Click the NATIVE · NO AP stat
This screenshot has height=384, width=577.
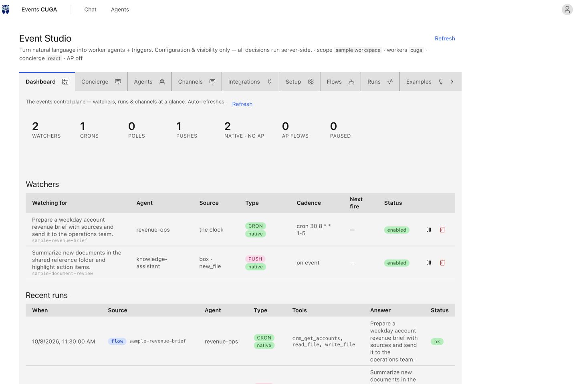(244, 130)
